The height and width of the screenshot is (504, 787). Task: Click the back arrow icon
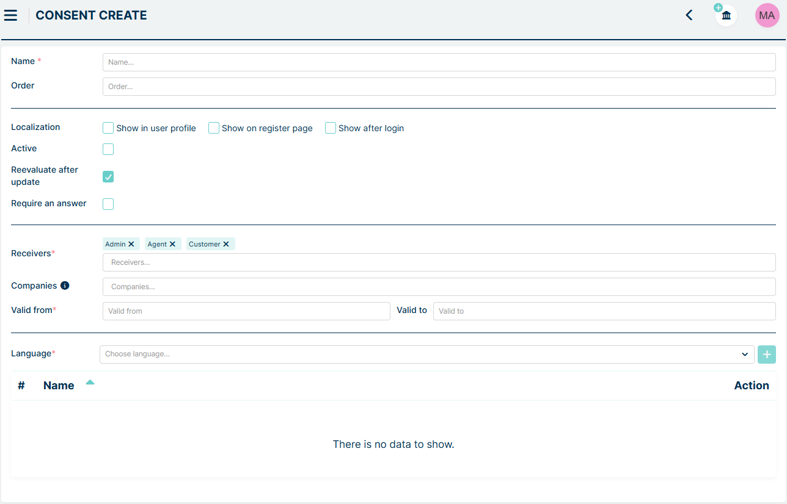[689, 15]
